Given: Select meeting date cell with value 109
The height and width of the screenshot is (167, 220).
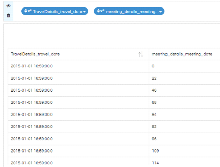Looking at the screenshot, I should point(184,151).
